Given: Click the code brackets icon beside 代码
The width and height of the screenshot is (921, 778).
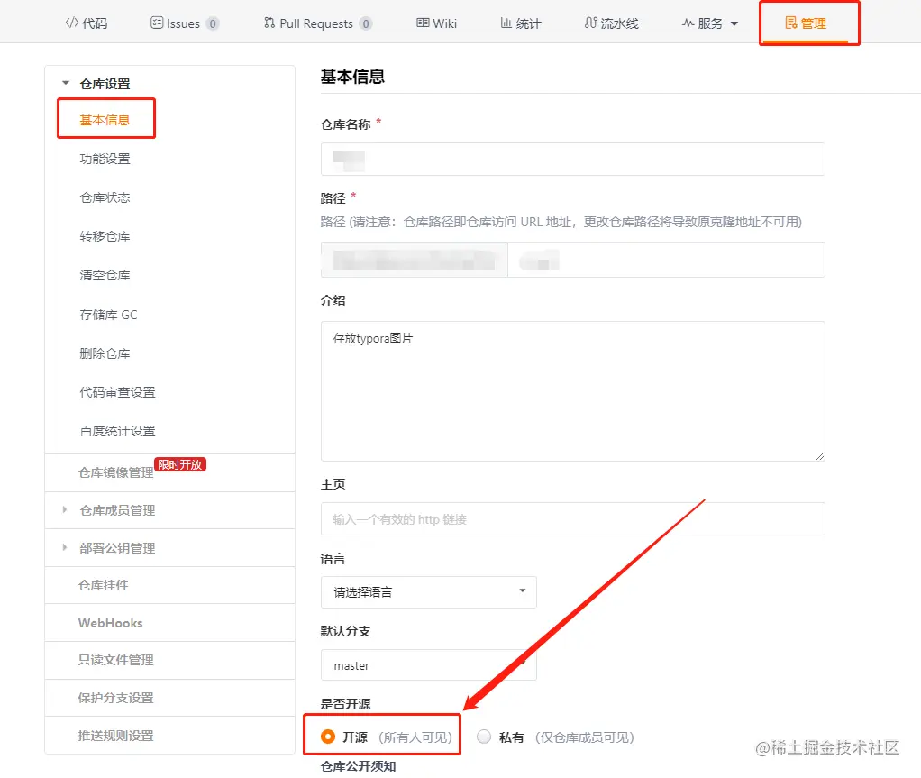Looking at the screenshot, I should tap(72, 23).
